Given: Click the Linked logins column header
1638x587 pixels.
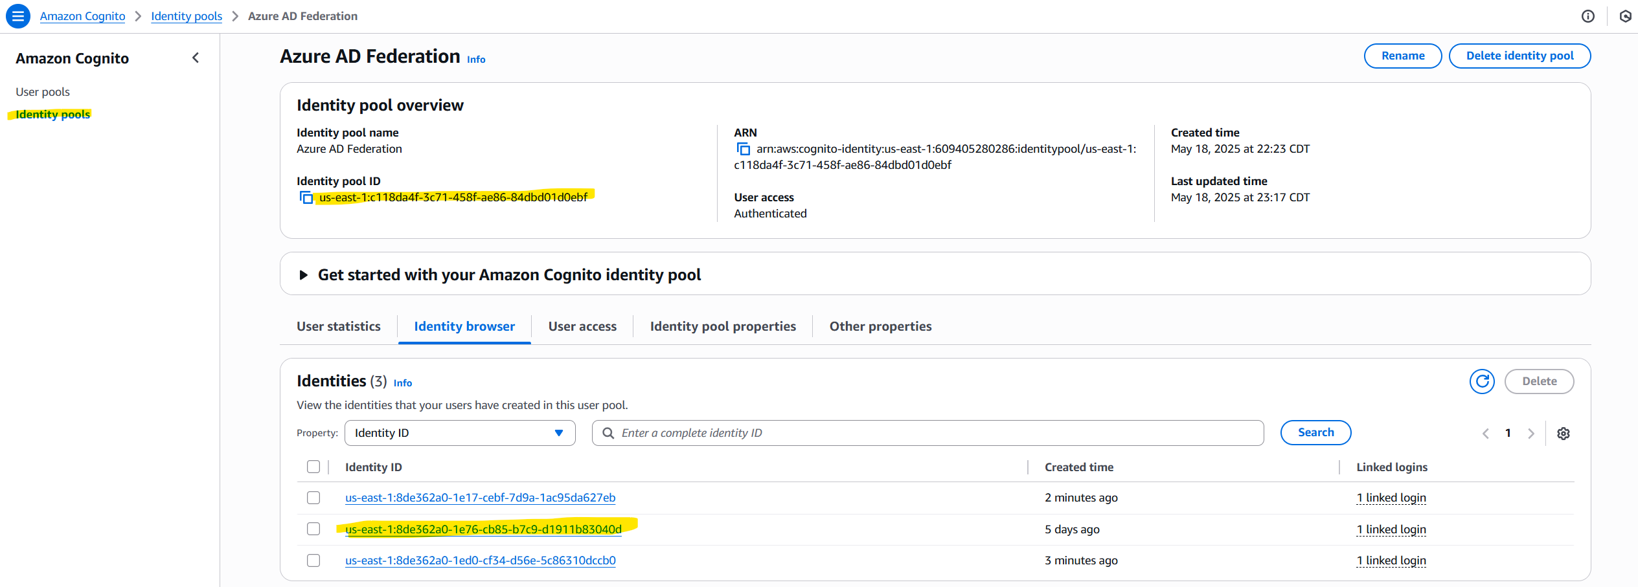Looking at the screenshot, I should (x=1392, y=467).
